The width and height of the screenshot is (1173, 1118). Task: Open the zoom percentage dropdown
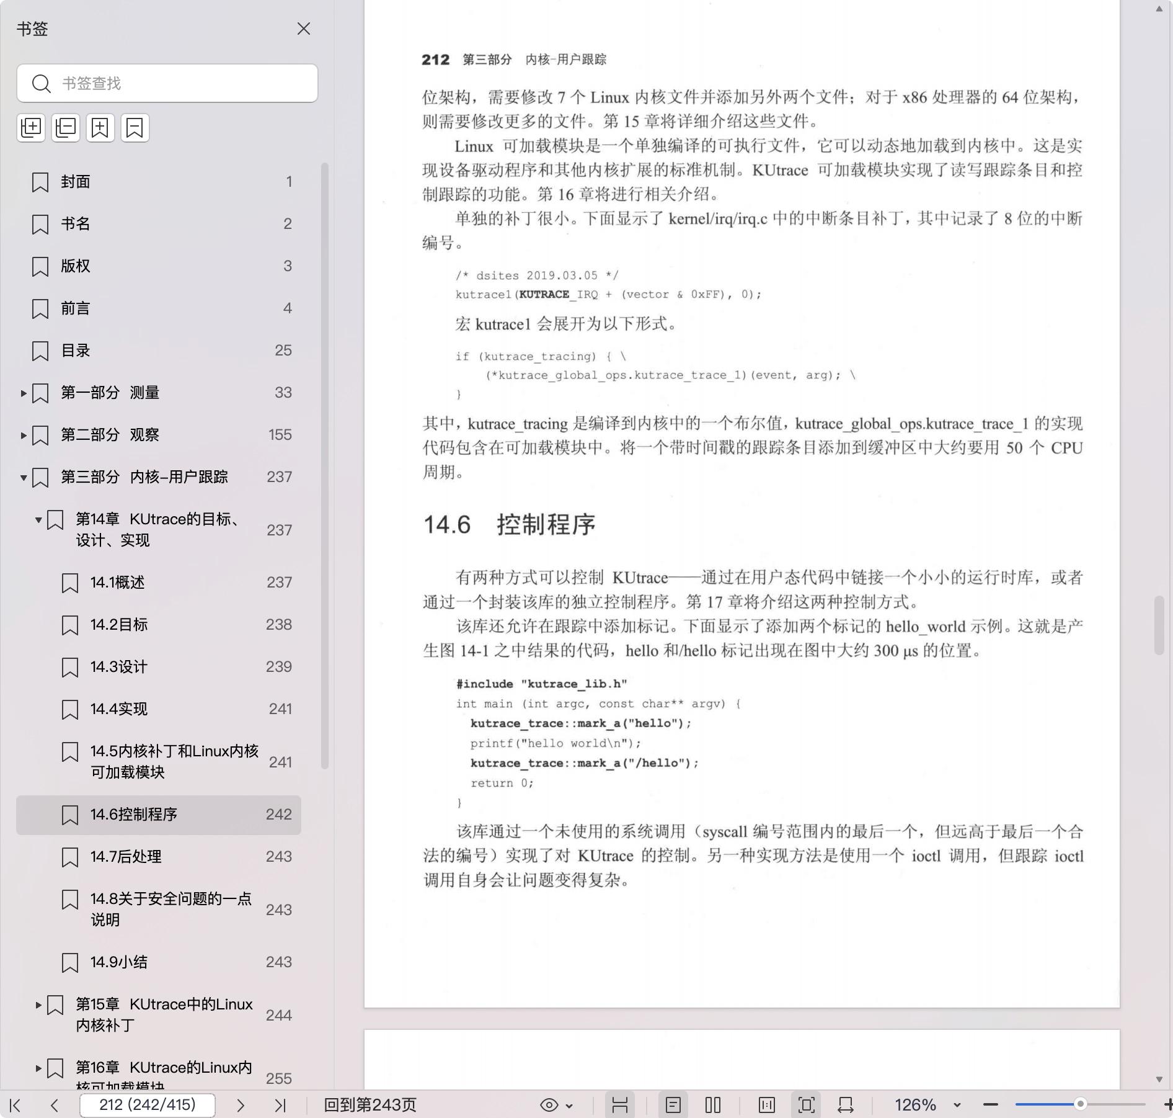tap(957, 1105)
